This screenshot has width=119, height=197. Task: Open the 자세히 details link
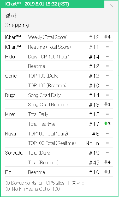79,183
